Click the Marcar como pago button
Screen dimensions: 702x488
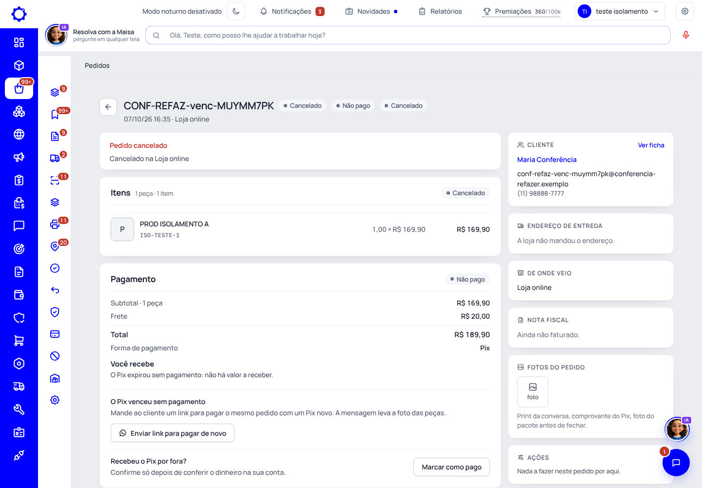(451, 467)
